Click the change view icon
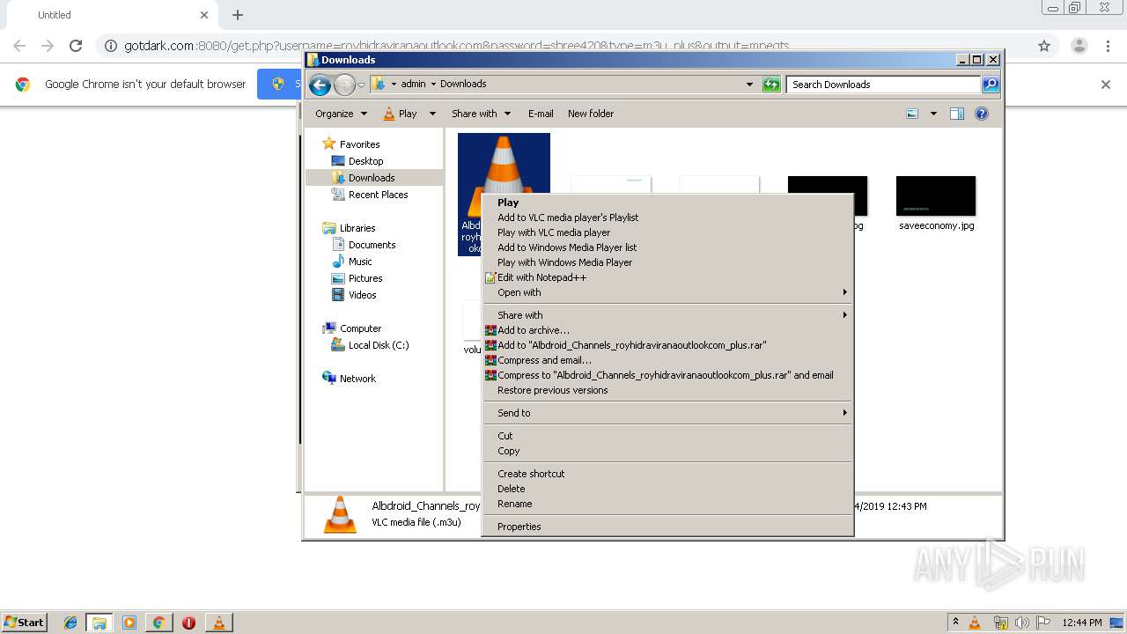This screenshot has width=1127, height=634. pyautogui.click(x=912, y=114)
